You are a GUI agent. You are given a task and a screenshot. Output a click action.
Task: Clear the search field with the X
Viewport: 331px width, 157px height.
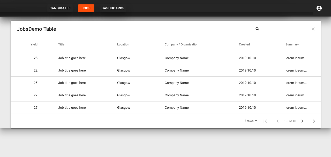pos(313,29)
